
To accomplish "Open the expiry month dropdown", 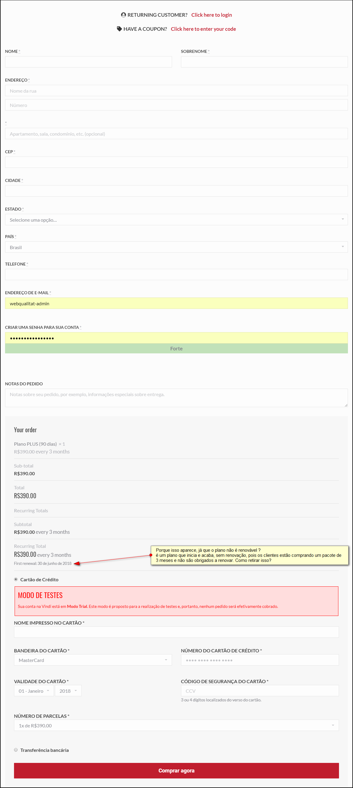I will pyautogui.click(x=34, y=691).
